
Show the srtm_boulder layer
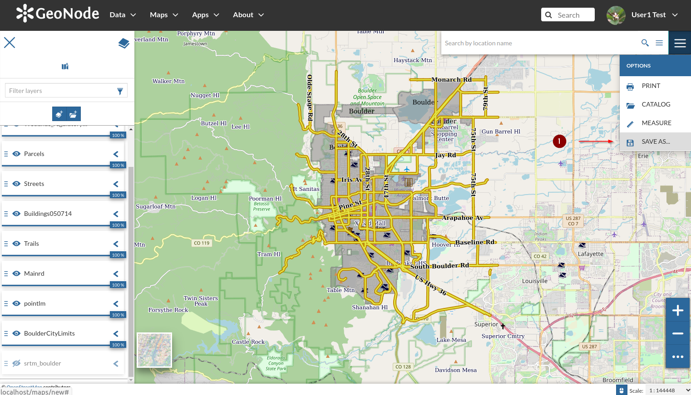tap(16, 363)
